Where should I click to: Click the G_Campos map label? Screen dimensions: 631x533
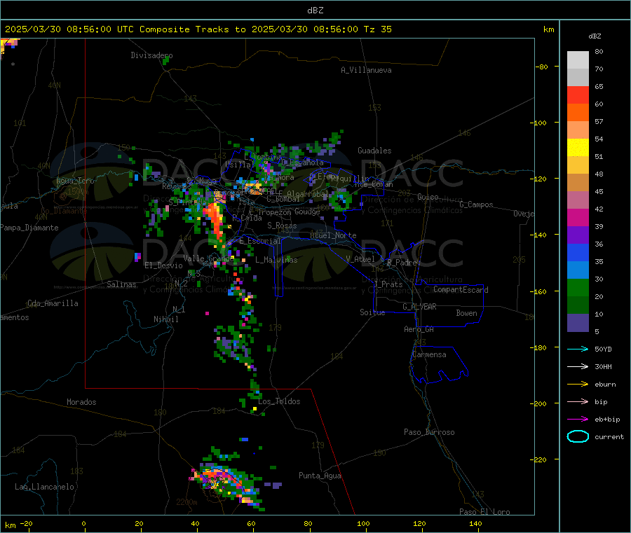[477, 205]
